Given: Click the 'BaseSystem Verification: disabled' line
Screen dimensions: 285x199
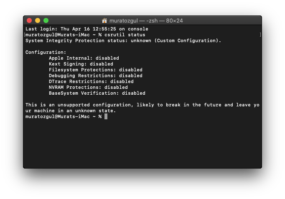Looking at the screenshot, I should pyautogui.click(x=97, y=93).
